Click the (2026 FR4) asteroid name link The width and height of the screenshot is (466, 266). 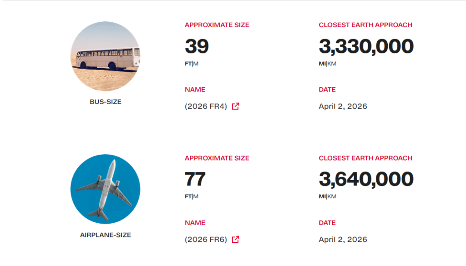(206, 106)
